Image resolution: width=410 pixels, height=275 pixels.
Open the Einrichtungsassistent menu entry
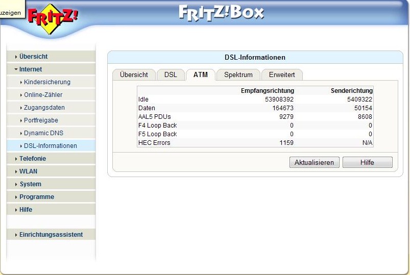pos(51,235)
